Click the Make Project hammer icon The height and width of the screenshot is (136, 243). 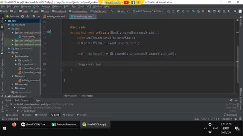pos(112,11)
